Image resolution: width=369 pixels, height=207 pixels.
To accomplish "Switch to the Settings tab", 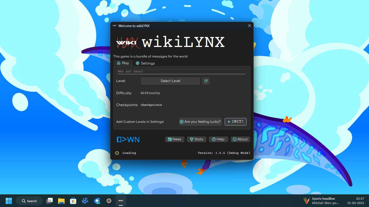I will click(x=145, y=63).
